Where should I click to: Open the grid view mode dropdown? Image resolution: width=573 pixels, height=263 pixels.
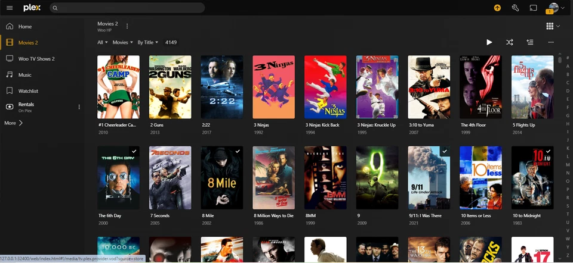click(553, 26)
